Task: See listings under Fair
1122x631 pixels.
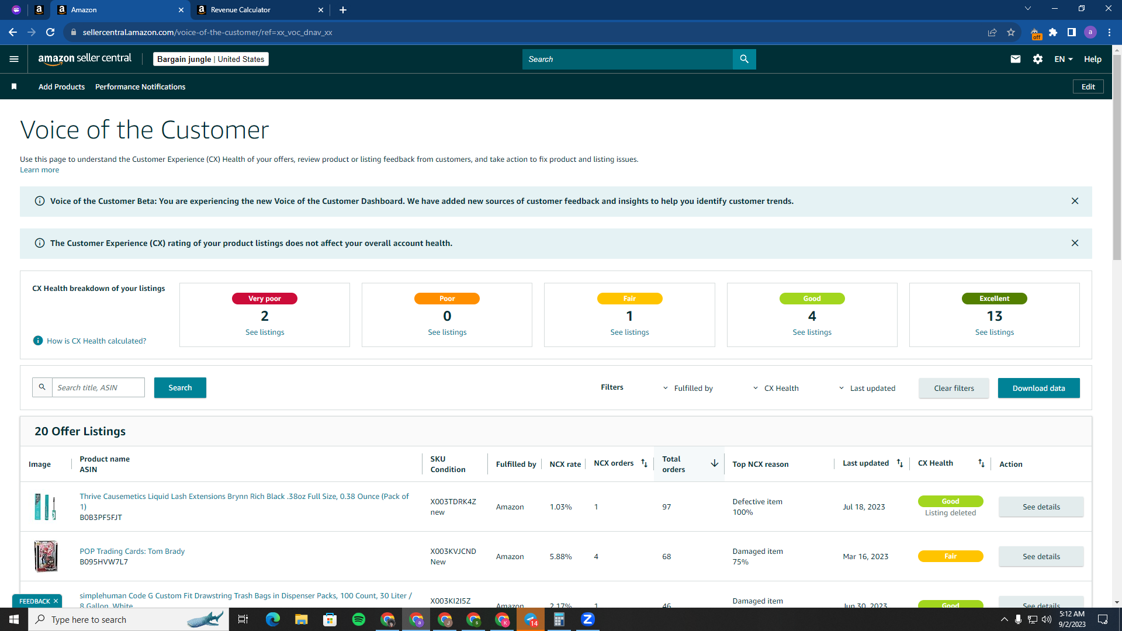Action: tap(629, 332)
